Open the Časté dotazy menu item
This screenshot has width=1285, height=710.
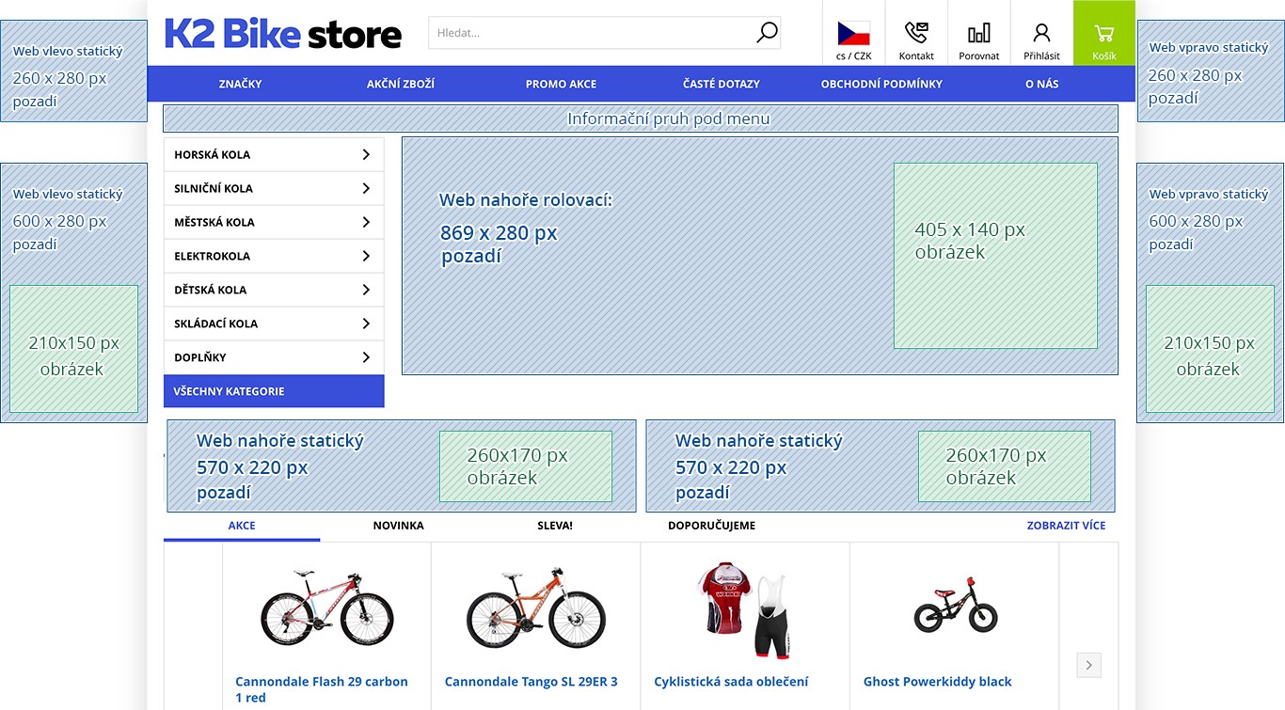(x=721, y=84)
